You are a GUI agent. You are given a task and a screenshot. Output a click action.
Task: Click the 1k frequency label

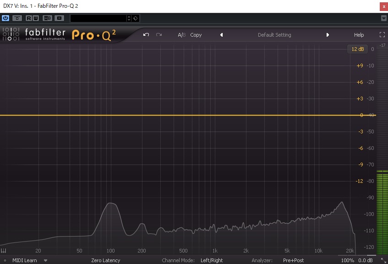(x=215, y=251)
